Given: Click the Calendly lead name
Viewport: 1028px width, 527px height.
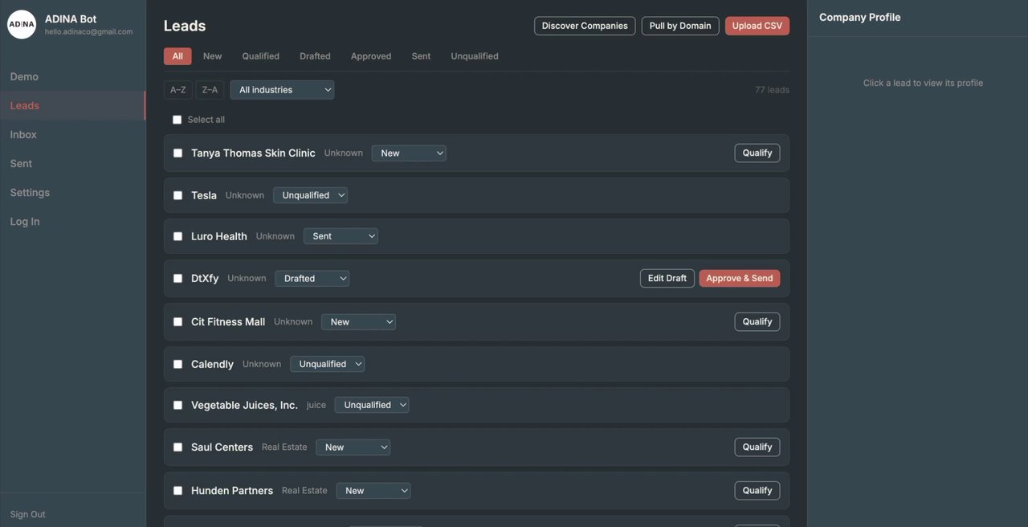Looking at the screenshot, I should (212, 364).
